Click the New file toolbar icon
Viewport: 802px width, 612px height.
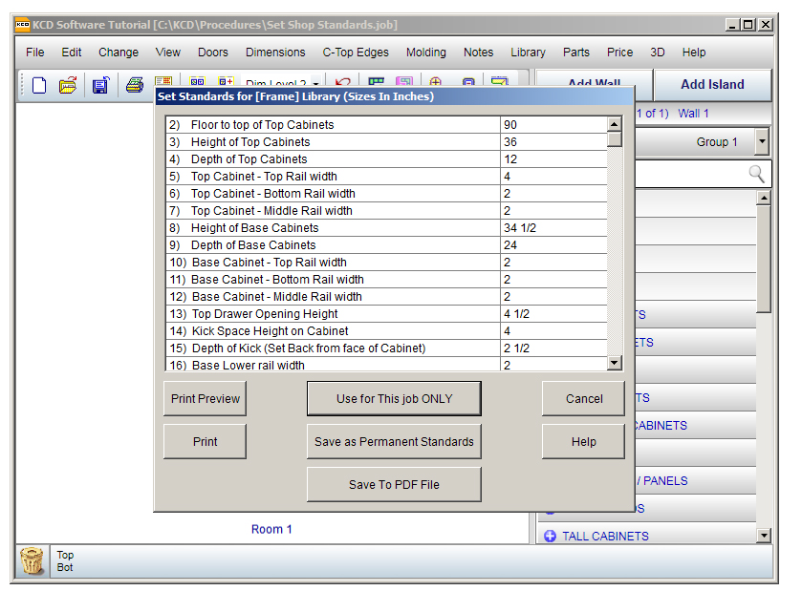tap(39, 85)
